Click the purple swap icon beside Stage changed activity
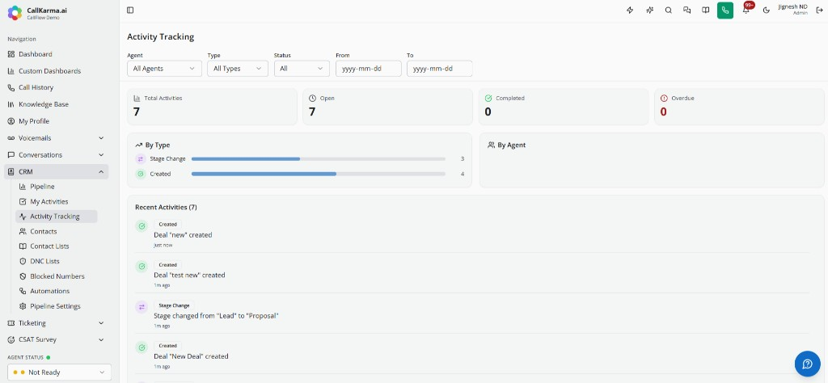Image resolution: width=828 pixels, height=383 pixels. [142, 307]
